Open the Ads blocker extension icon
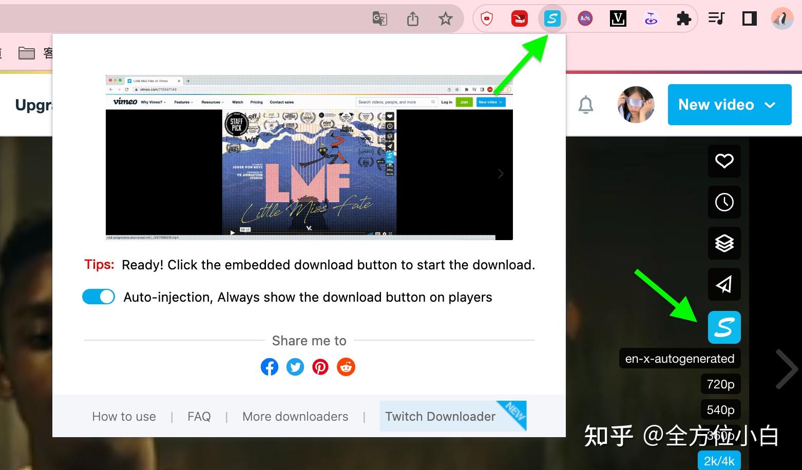The image size is (802, 470). point(585,19)
